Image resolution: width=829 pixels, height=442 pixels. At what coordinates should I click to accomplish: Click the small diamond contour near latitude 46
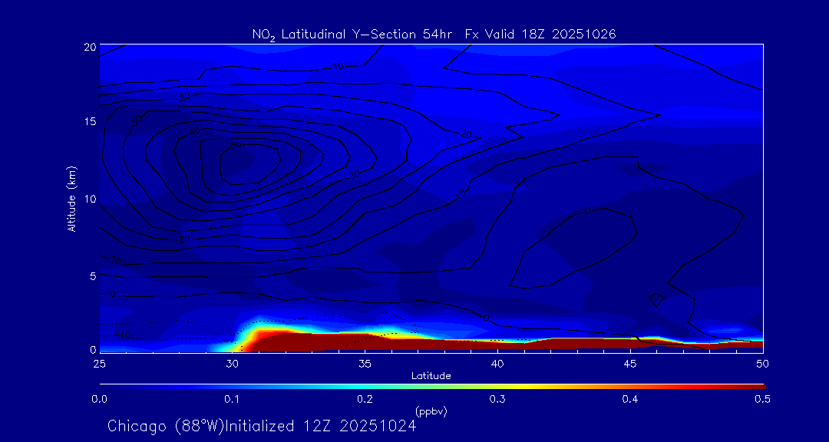(656, 299)
